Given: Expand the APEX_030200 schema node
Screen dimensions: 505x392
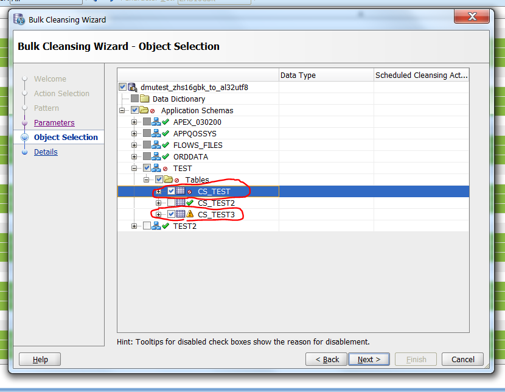Looking at the screenshot, I should (134, 122).
